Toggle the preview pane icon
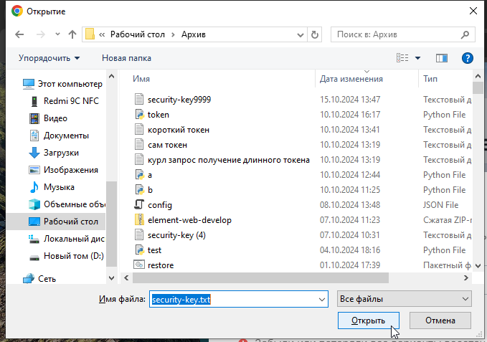The height and width of the screenshot is (342, 487). [x=442, y=57]
